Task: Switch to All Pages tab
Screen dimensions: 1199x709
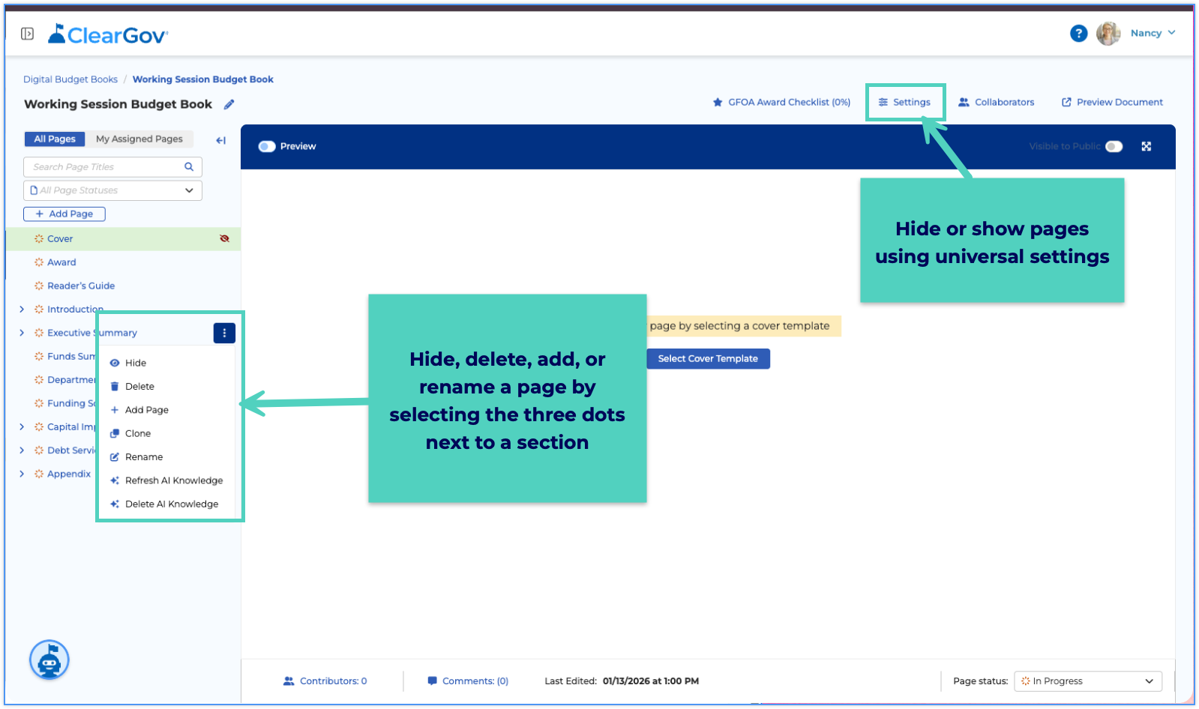Action: [55, 139]
